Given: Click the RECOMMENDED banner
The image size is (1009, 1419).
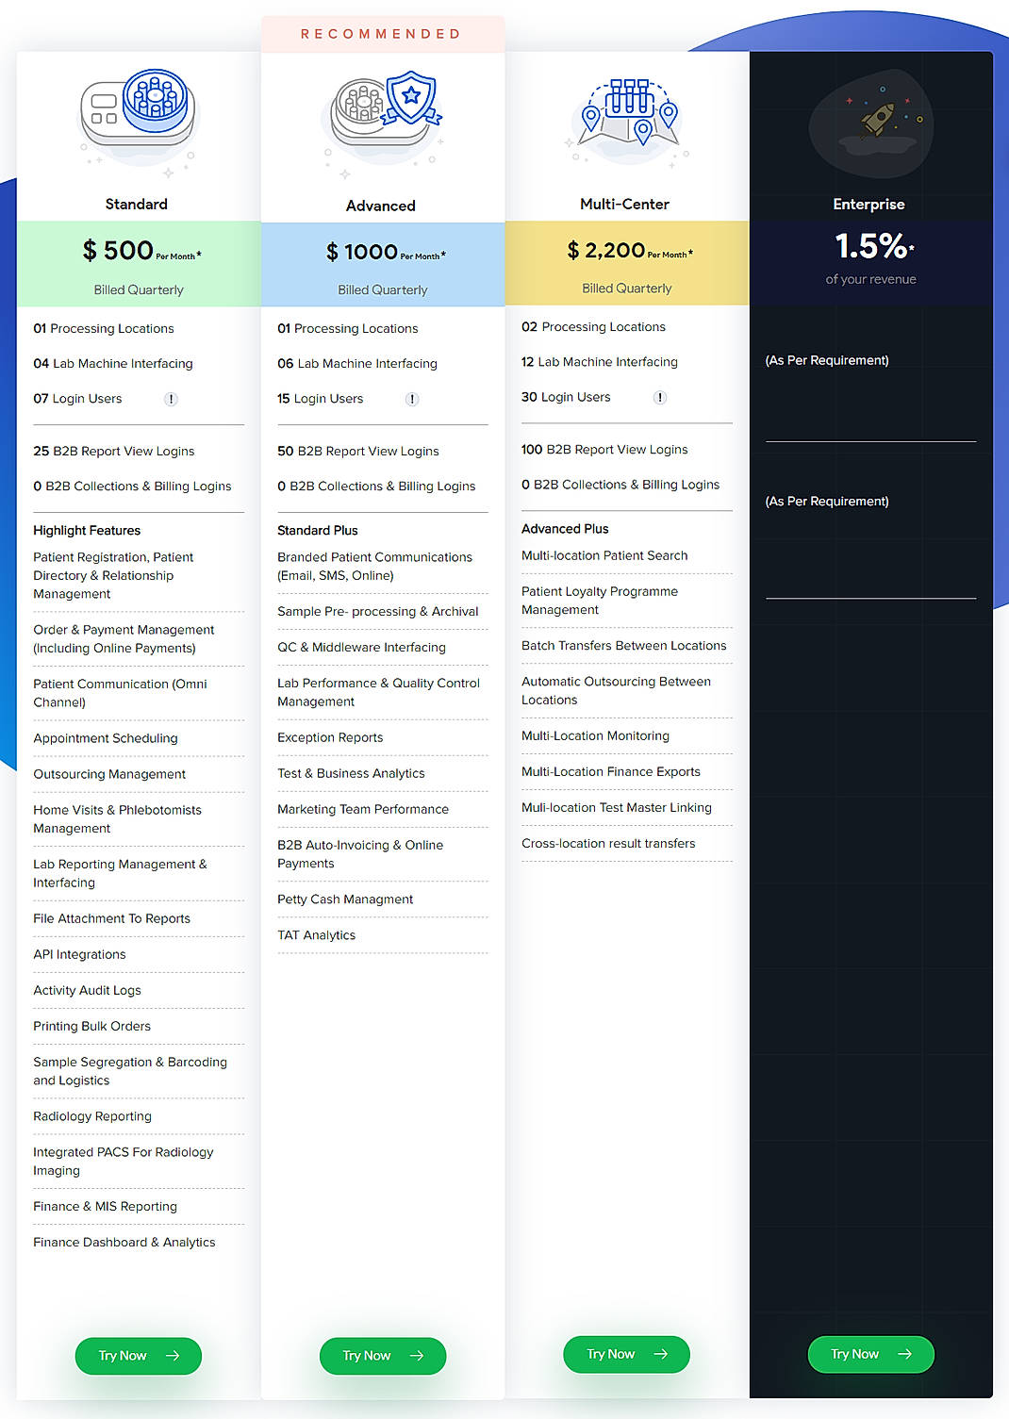Looking at the screenshot, I should pyautogui.click(x=381, y=33).
